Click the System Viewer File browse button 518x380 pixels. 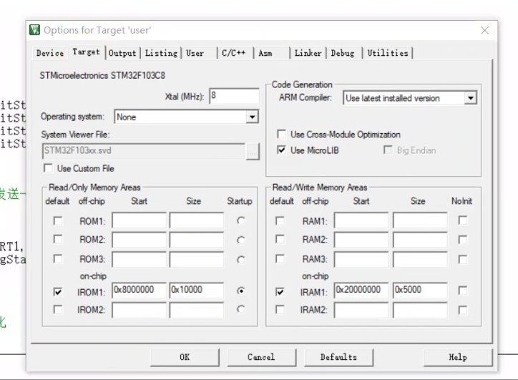coord(253,152)
